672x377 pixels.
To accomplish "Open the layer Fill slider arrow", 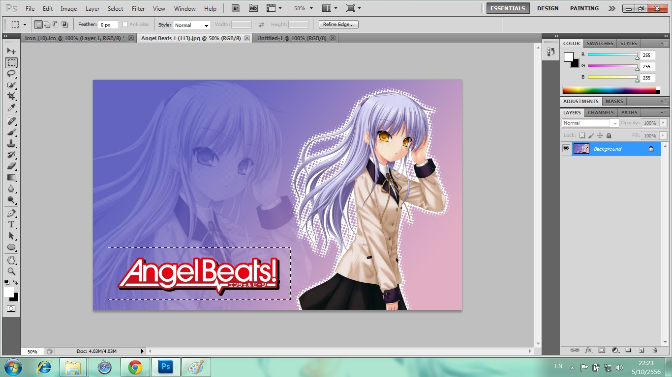I will (663, 135).
